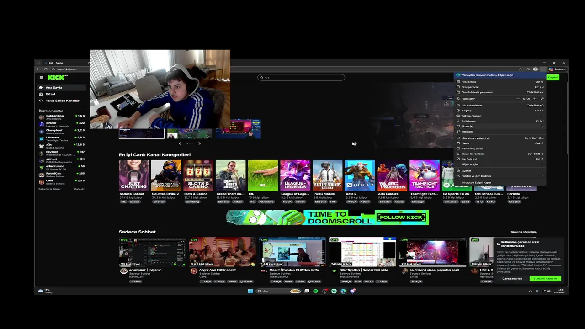Image resolution: width=585 pixels, height=329 pixels.
Task: Expand the Sekme grupları submenu
Action: click(x=500, y=116)
